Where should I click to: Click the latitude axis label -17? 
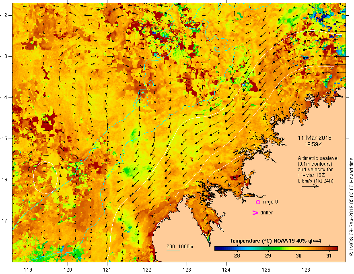coord(4,221)
